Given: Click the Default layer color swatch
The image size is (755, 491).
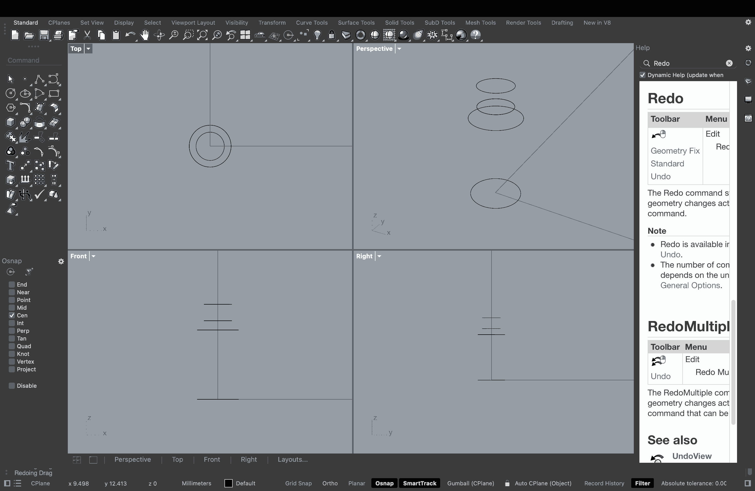Looking at the screenshot, I should [x=228, y=483].
